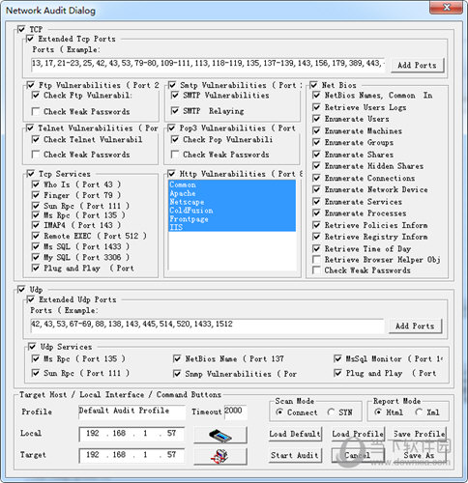Toggle Extended Tcp Ports checkbox

(x=30, y=39)
